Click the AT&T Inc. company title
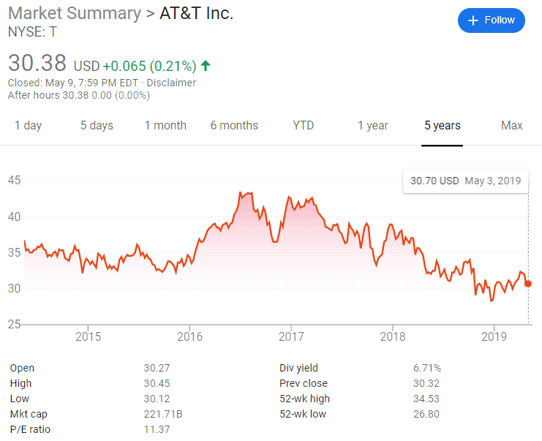The width and height of the screenshot is (542, 441). point(197,13)
